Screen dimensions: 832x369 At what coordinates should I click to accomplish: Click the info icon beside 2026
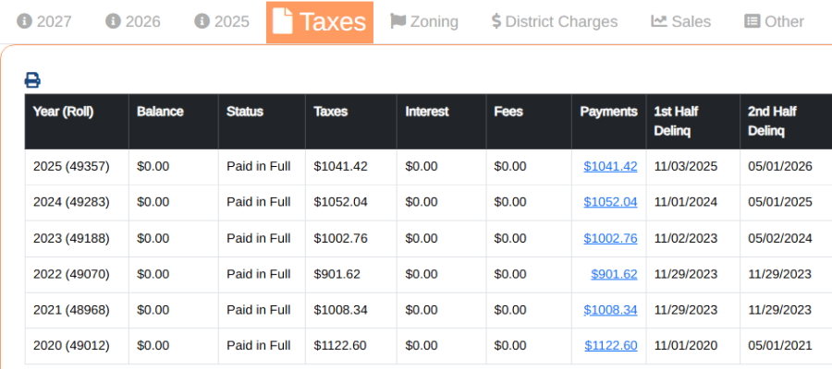click(113, 21)
